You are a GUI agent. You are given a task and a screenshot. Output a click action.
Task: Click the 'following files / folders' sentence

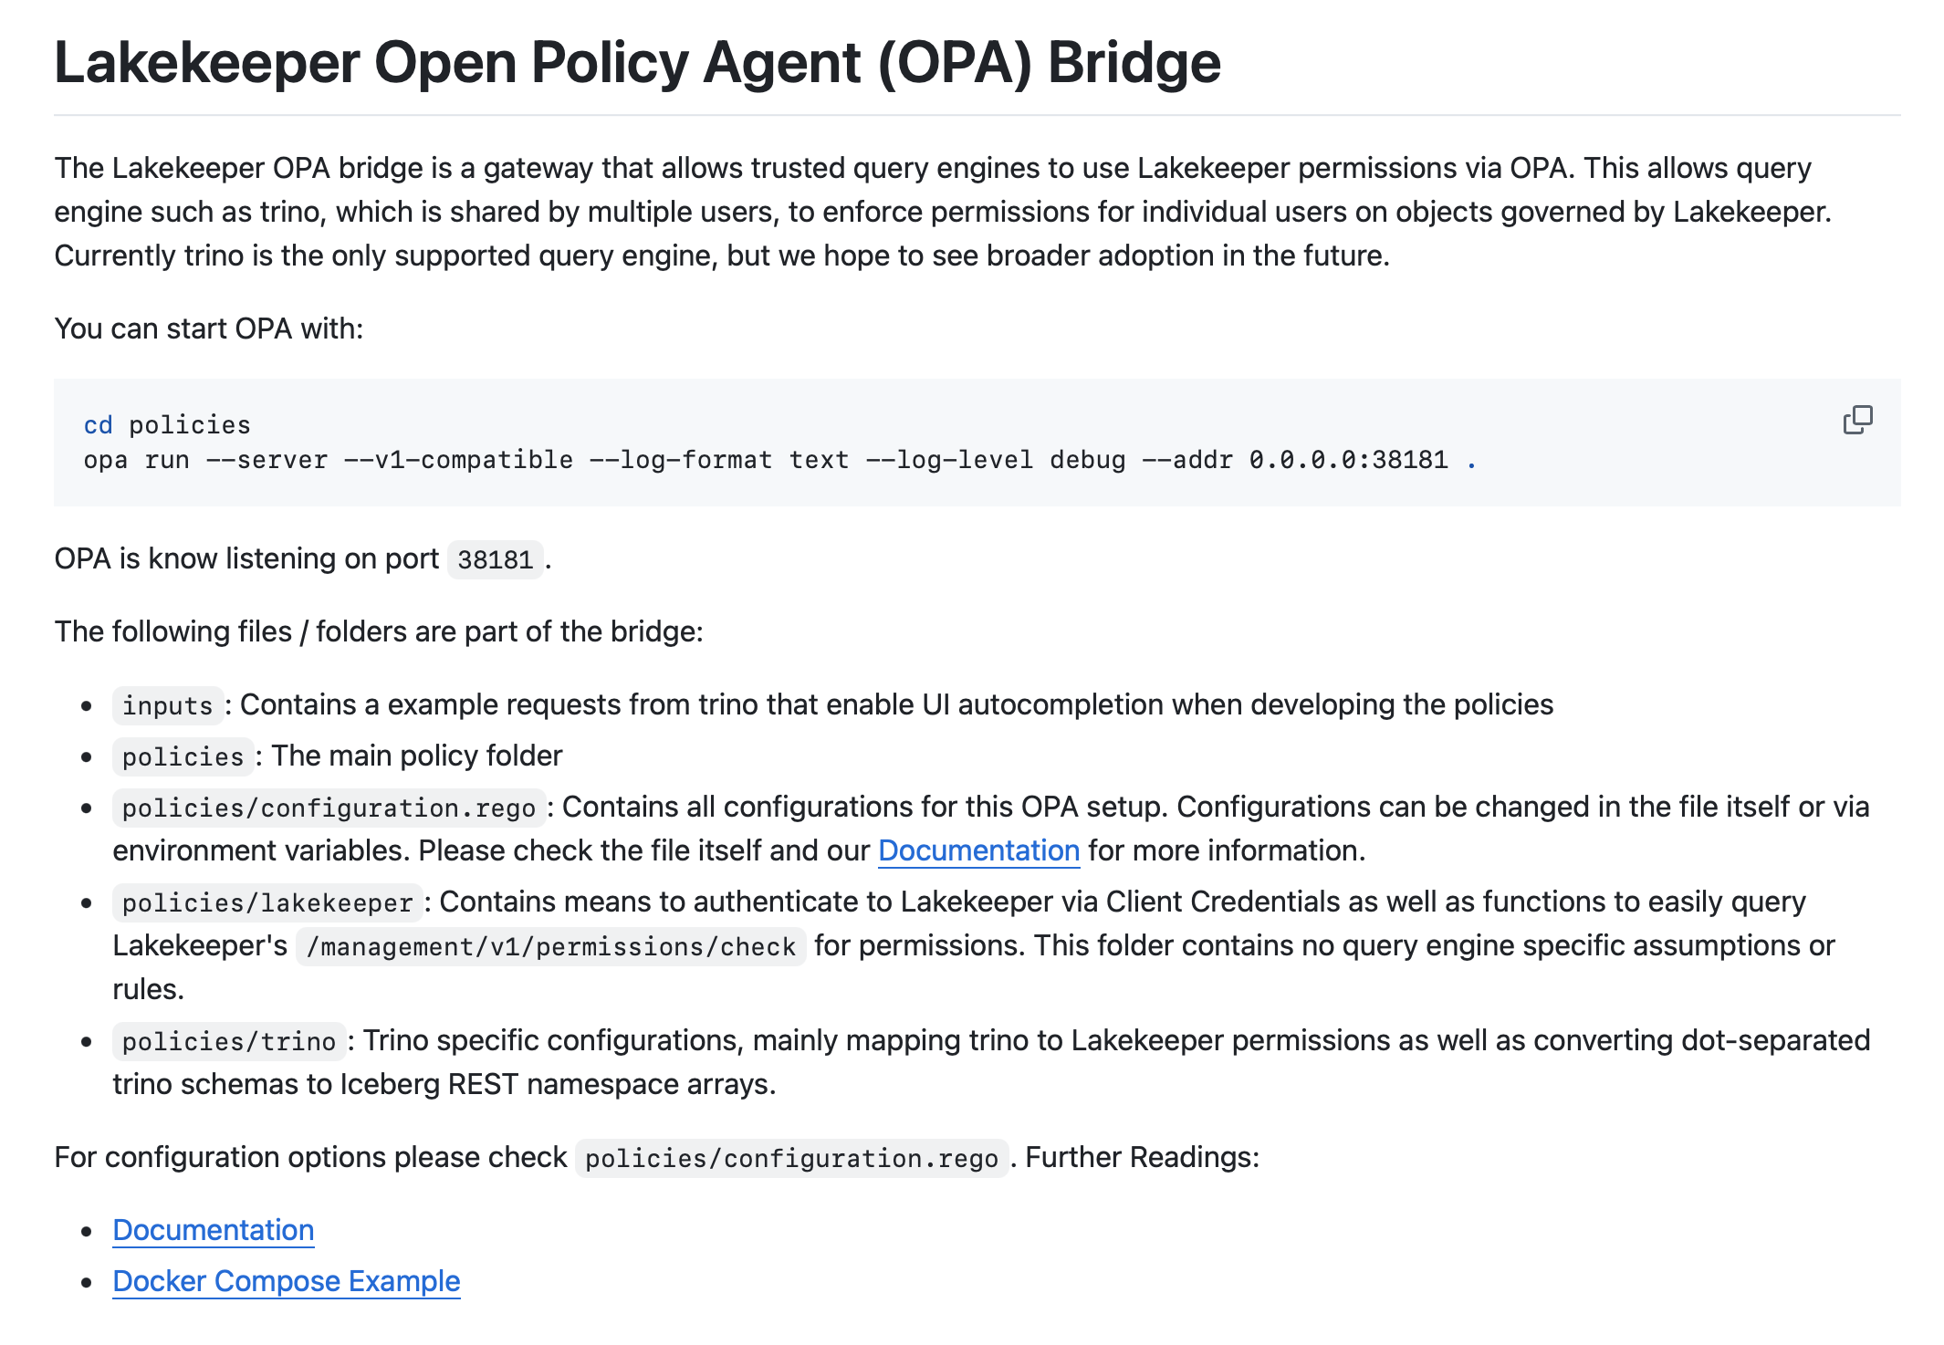click(379, 631)
